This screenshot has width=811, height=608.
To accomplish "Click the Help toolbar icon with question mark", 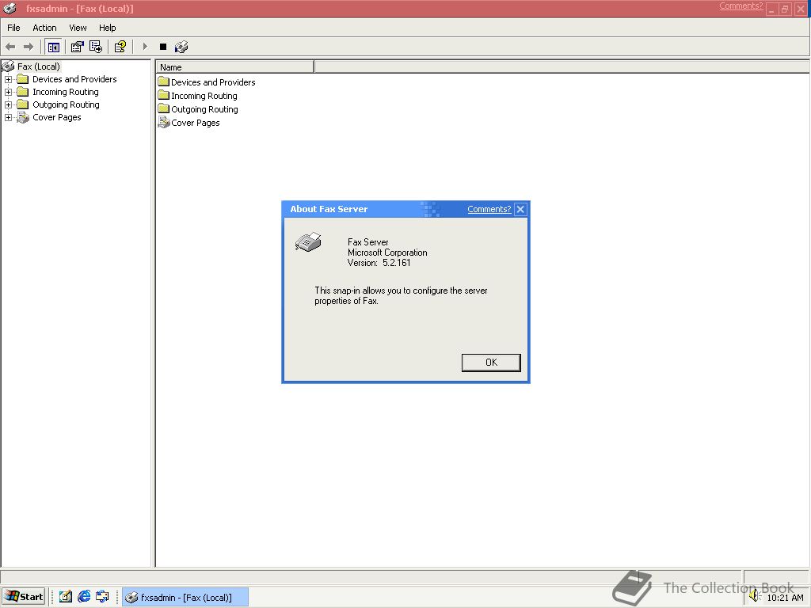I will point(120,47).
